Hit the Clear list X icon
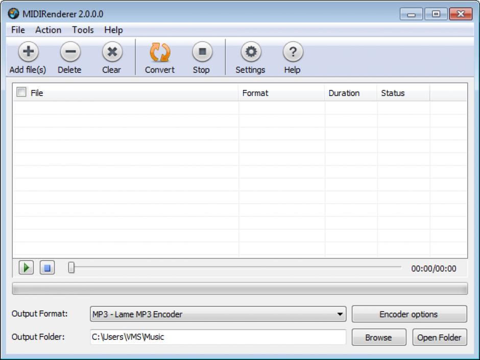Screen dimensions: 480x360 pyautogui.click(x=111, y=52)
